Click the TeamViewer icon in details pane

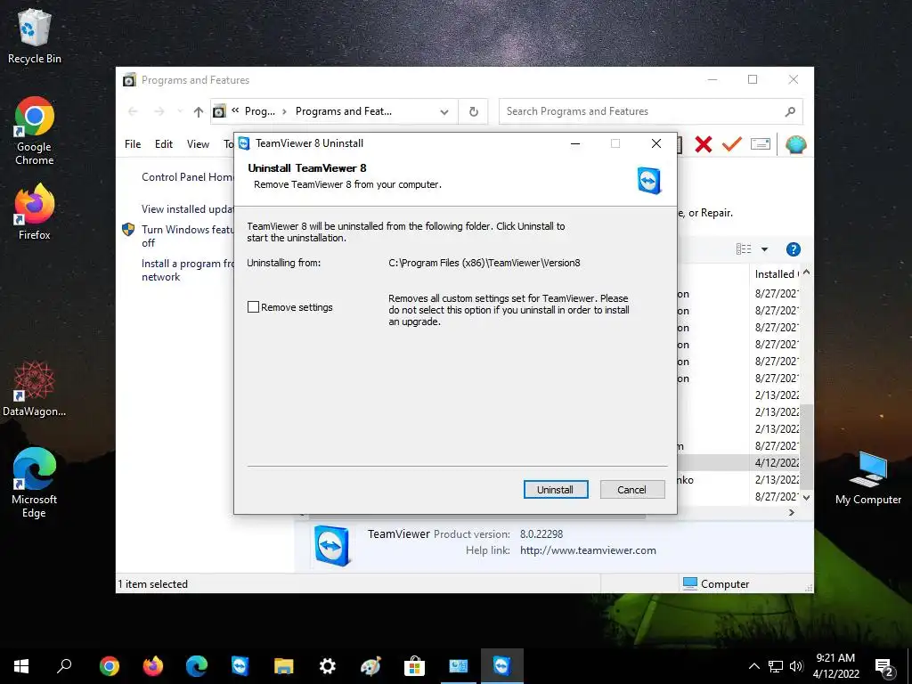click(331, 546)
